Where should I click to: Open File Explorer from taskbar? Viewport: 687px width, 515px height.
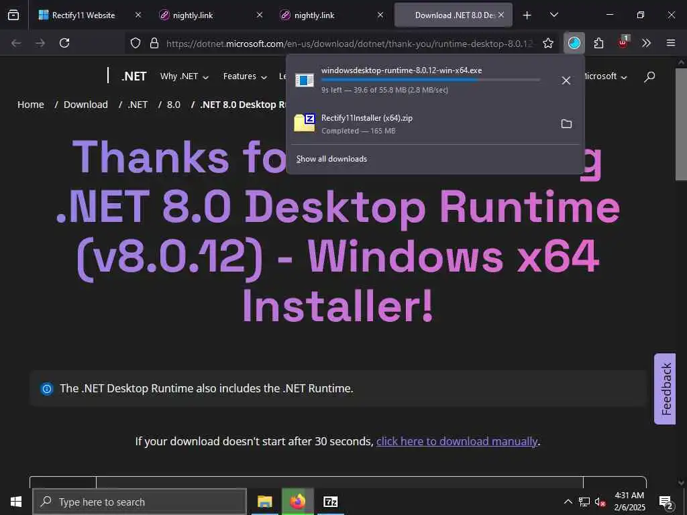coord(264,502)
